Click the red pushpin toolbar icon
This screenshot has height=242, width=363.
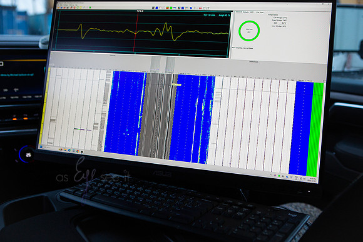point(71,8)
